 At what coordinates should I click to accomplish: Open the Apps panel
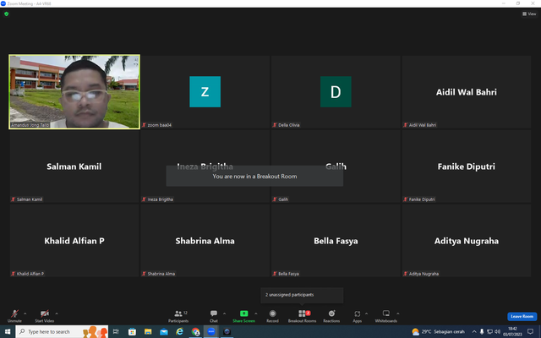click(x=357, y=316)
